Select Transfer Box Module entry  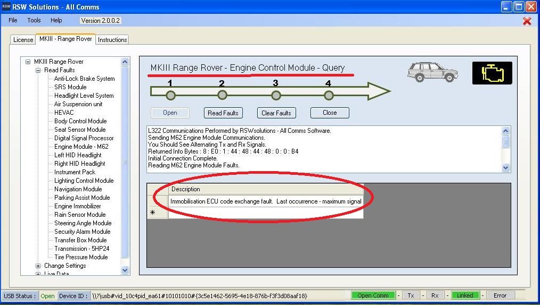[80, 240]
